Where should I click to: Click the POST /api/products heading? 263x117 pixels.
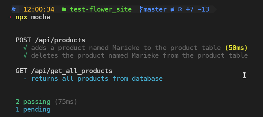tap(50, 40)
